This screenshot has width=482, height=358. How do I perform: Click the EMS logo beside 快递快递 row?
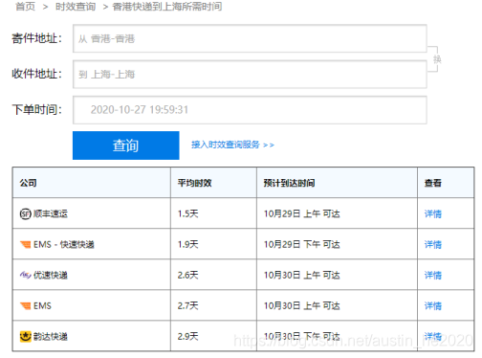pyautogui.click(x=26, y=244)
